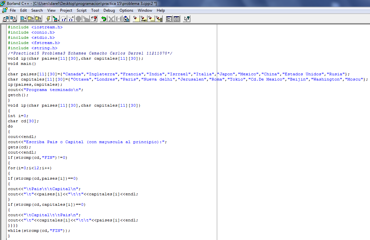Viewport: 370px width, 240px height.
Task: Paste from clipboard using the toolbar icon
Action: 126,19
